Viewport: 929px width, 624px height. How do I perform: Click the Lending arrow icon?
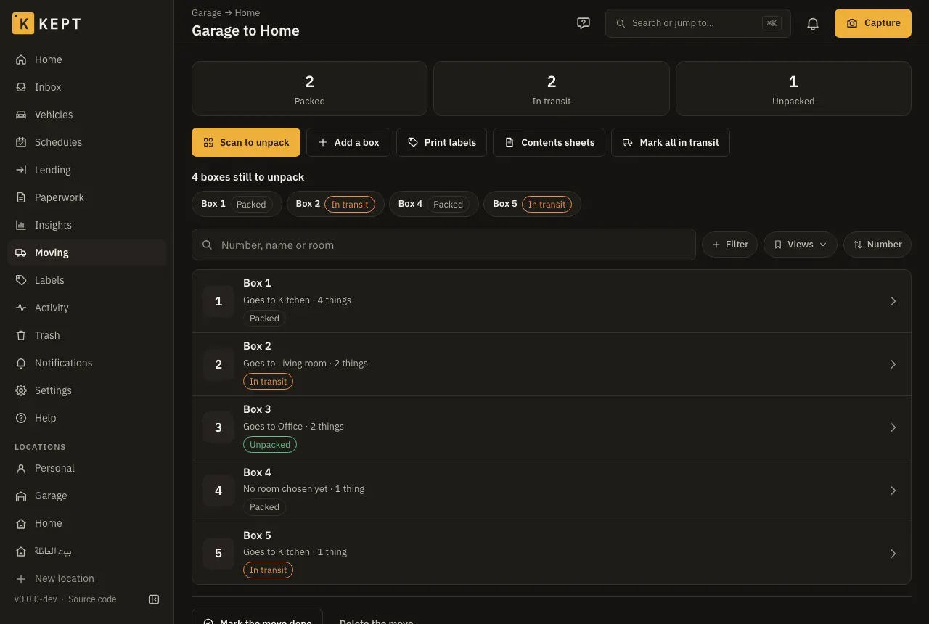(x=21, y=170)
